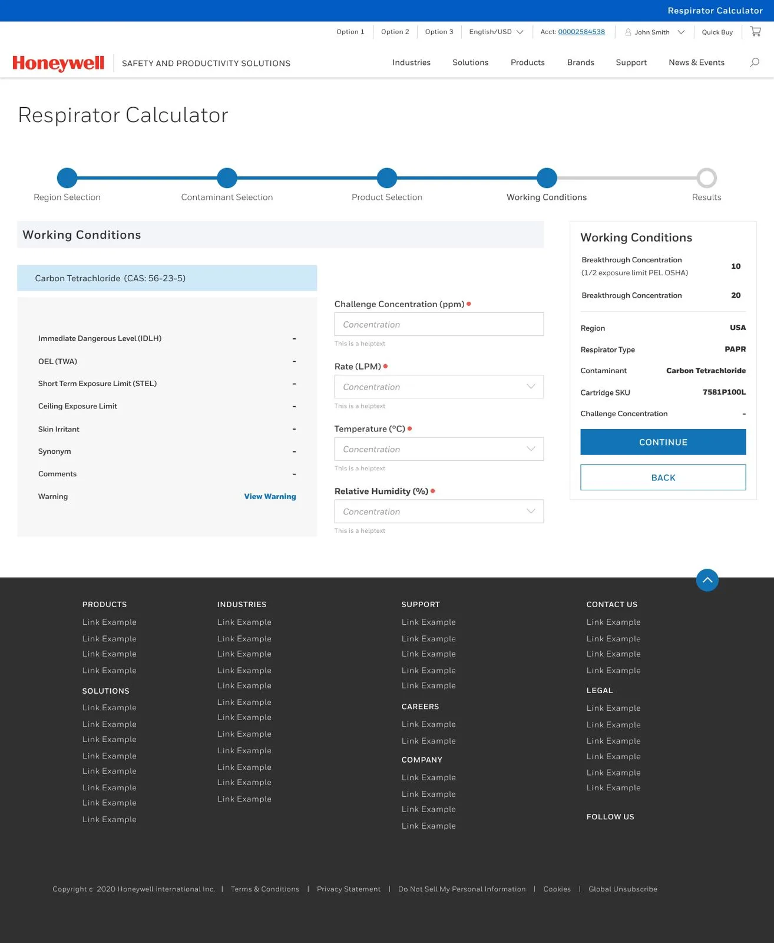
Task: Click first Link Example under INDUSTRIES
Action: click(244, 622)
